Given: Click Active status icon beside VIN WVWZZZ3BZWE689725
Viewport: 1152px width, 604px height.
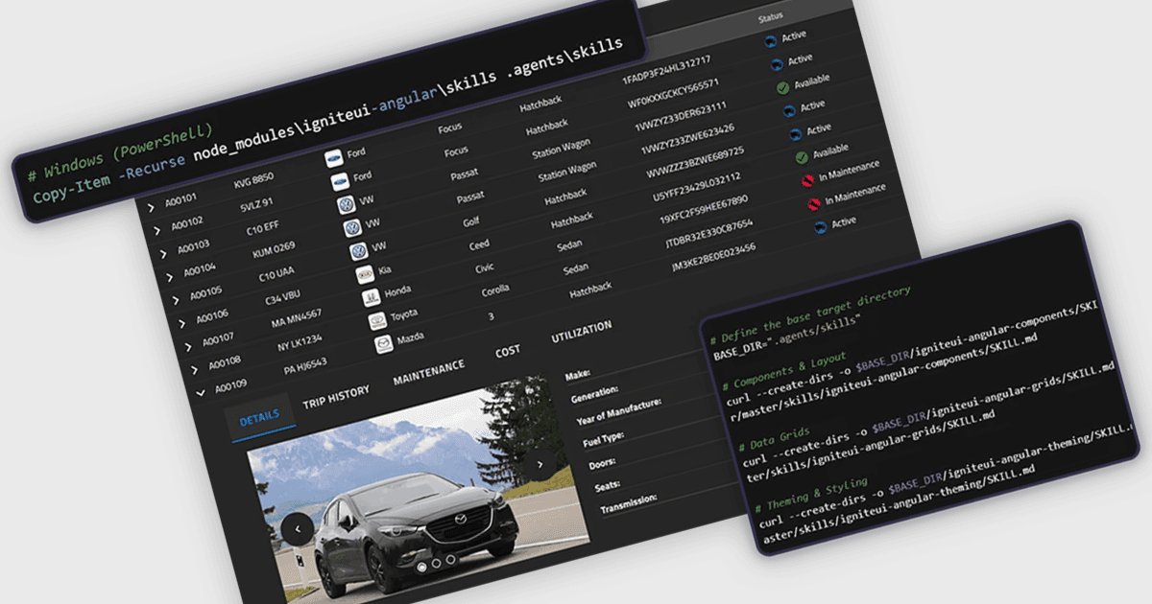Looking at the screenshot, I should pyautogui.click(x=794, y=134).
